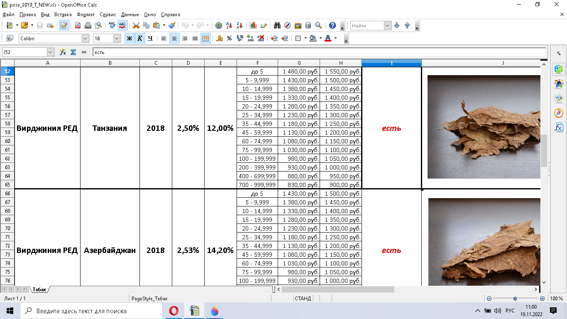Click the Copy icon
Image resolution: width=567 pixels, height=319 pixels.
click(x=147, y=25)
